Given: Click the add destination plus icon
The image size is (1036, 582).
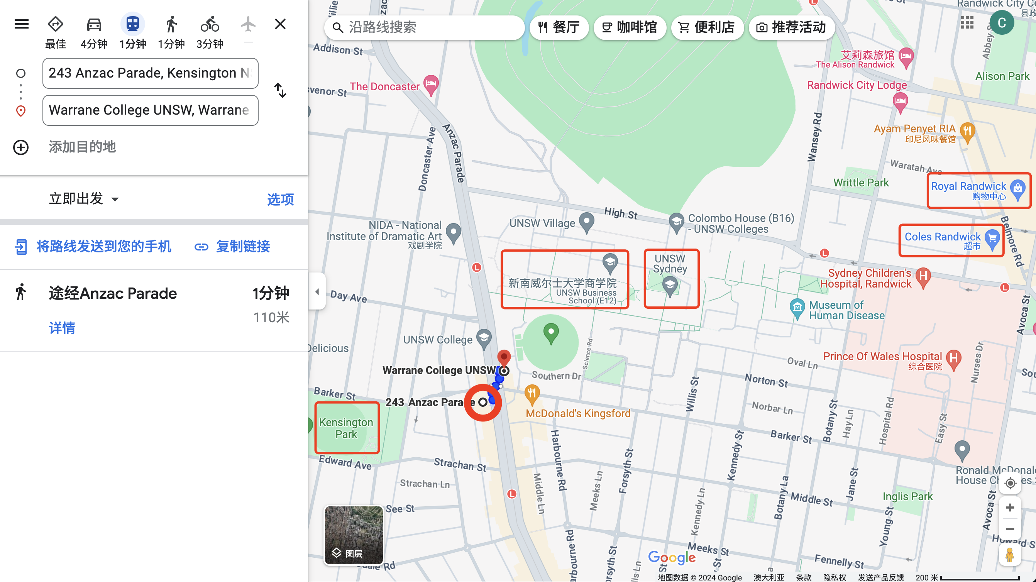Looking at the screenshot, I should click(21, 147).
